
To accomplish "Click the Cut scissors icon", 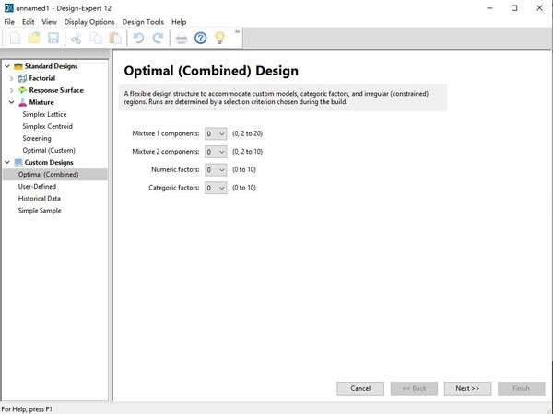I will [x=76, y=38].
